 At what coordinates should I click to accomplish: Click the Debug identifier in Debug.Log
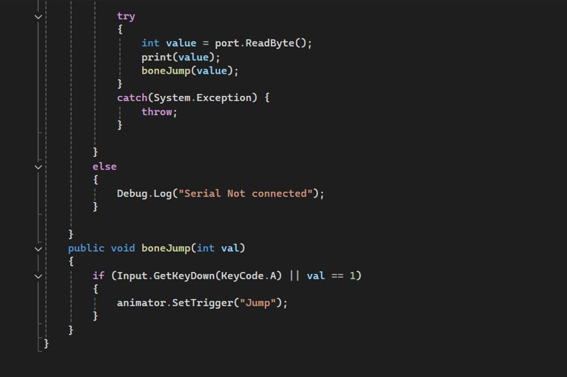point(132,194)
